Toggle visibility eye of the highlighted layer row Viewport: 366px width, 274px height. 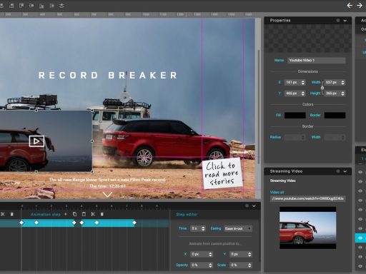pos(360,238)
